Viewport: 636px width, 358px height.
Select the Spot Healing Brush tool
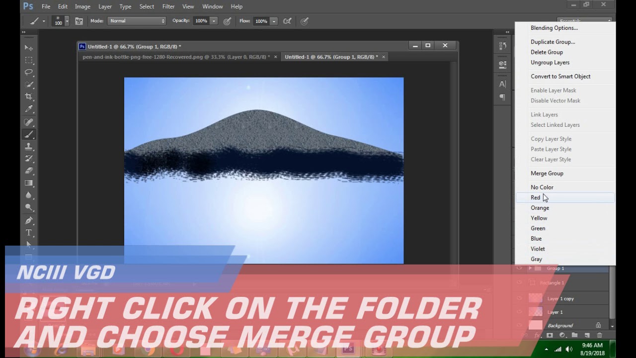tap(29, 122)
